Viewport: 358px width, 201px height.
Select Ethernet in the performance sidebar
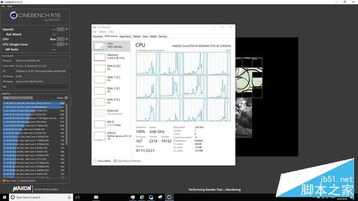point(111,113)
